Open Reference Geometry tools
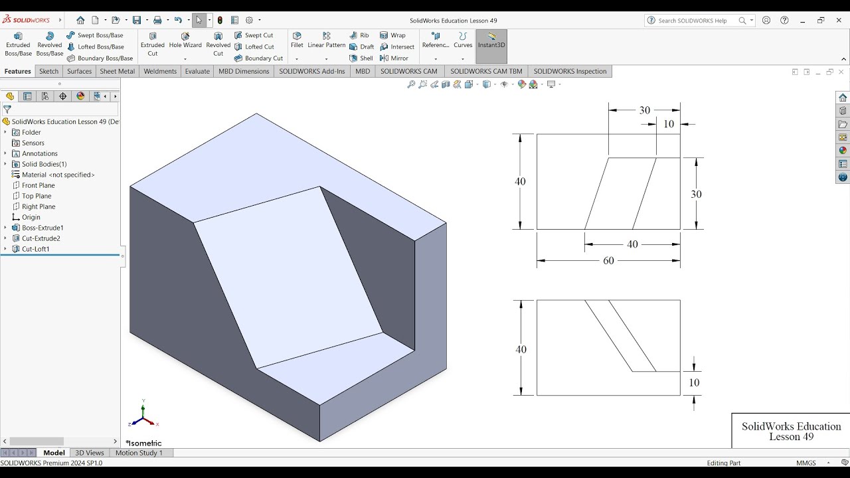 click(x=436, y=40)
